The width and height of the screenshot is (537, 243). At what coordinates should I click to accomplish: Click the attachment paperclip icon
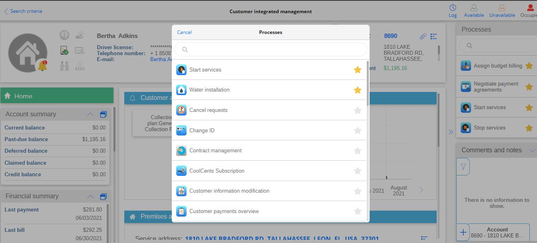click(x=423, y=36)
